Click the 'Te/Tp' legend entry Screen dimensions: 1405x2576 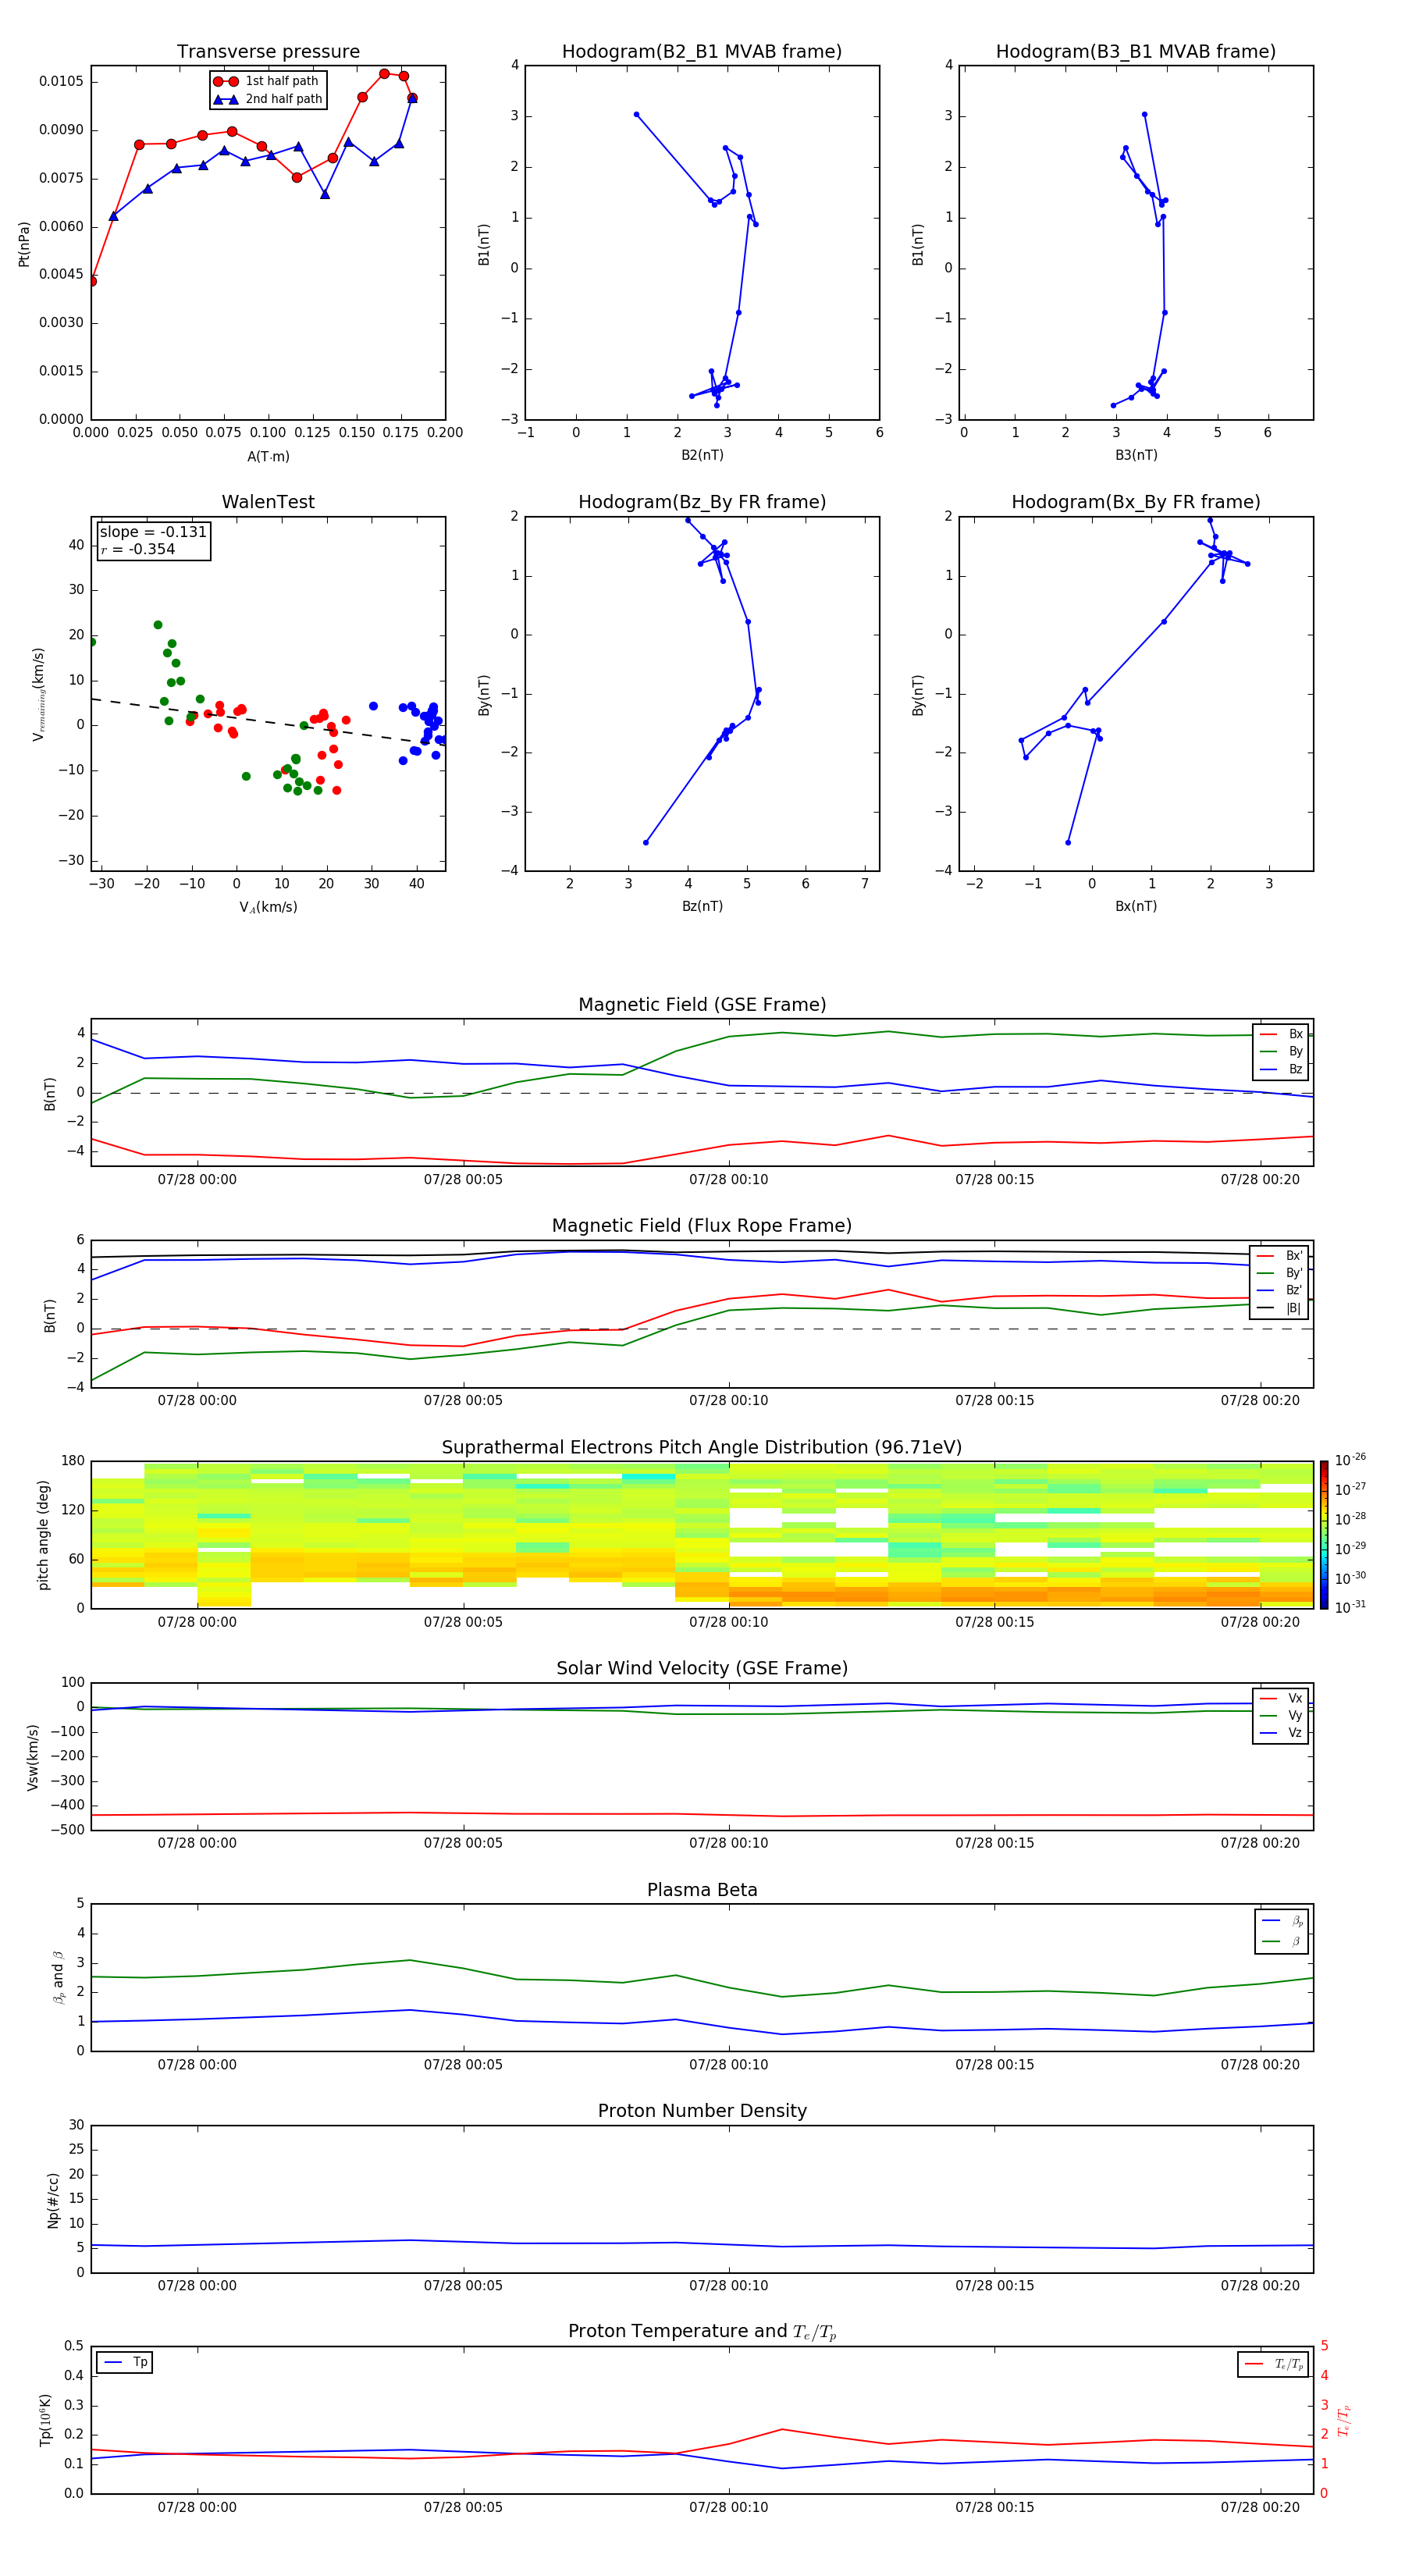1273,2364
